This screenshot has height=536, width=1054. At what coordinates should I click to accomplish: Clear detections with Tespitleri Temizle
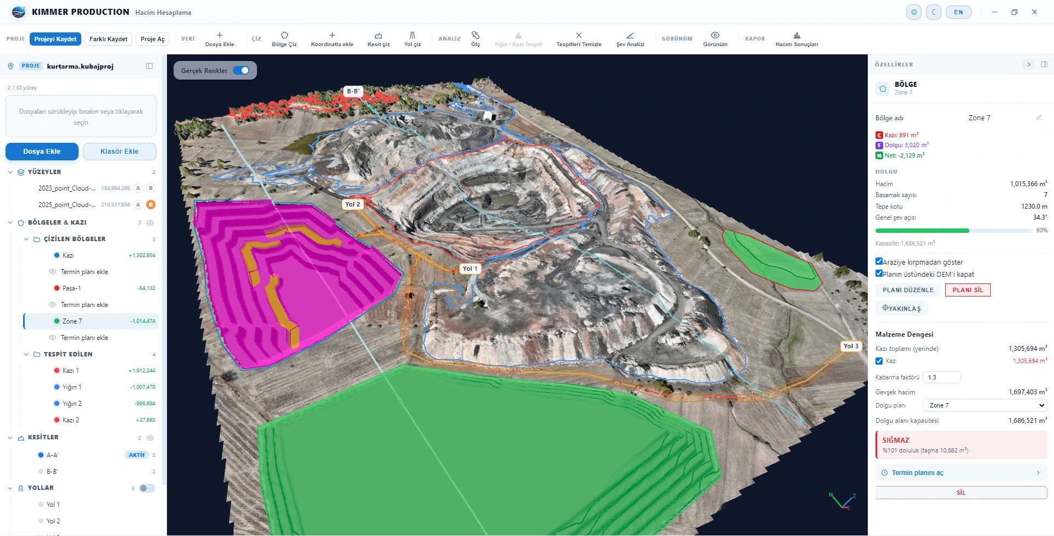579,39
